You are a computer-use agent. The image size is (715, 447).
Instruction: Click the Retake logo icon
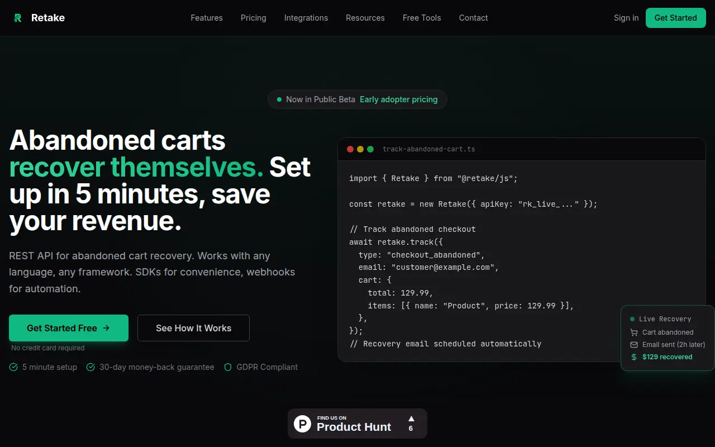(x=18, y=18)
